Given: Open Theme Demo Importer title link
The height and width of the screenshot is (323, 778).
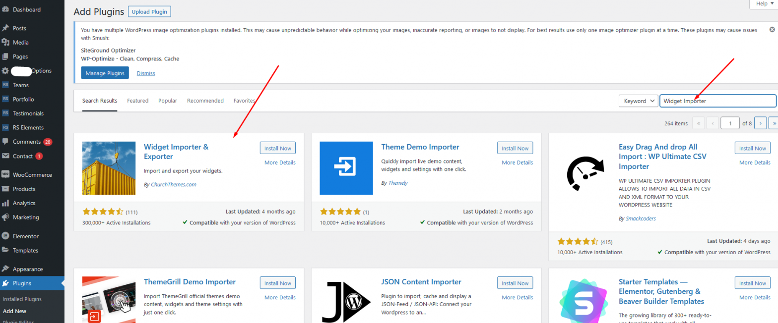Looking at the screenshot, I should pos(420,147).
